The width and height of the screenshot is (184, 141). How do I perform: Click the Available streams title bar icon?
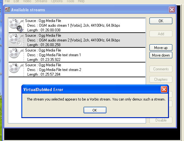pyautogui.click(x=8, y=9)
